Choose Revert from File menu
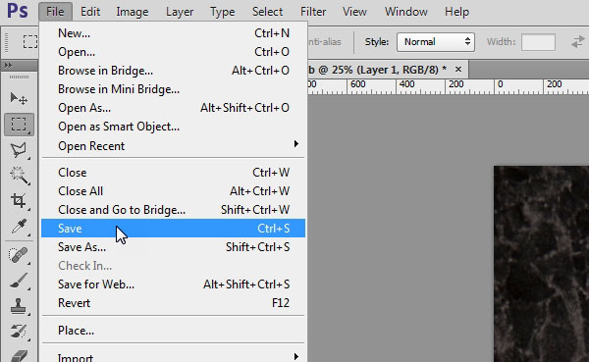This screenshot has height=362, width=589. 173,303
